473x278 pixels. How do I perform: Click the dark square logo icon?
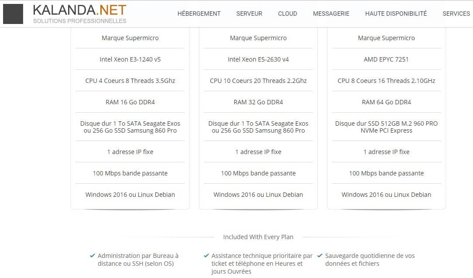click(13, 14)
